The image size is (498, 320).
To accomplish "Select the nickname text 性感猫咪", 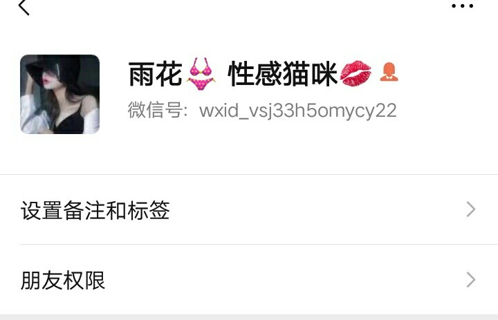I will [x=282, y=74].
